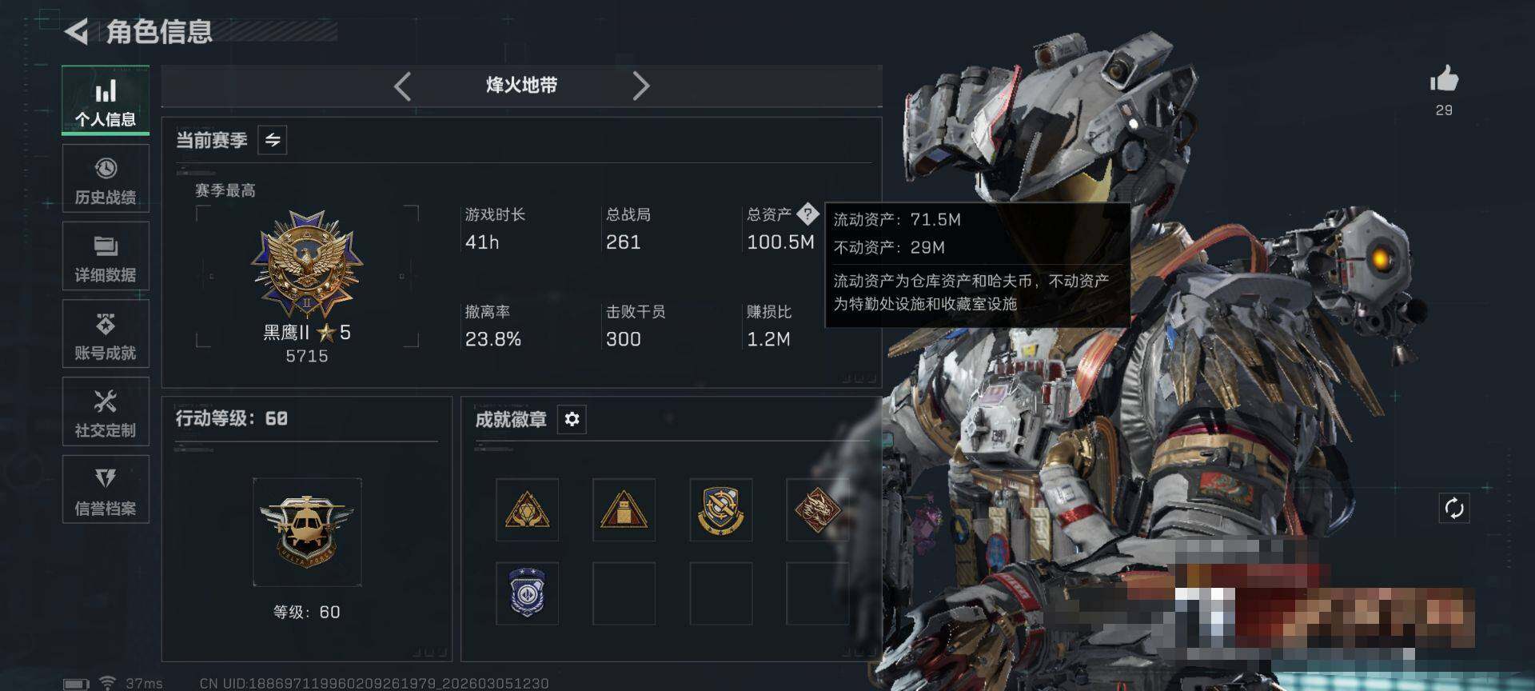Select the red dragon diamond badge
The width and height of the screenshot is (1535, 691).
[x=817, y=510]
